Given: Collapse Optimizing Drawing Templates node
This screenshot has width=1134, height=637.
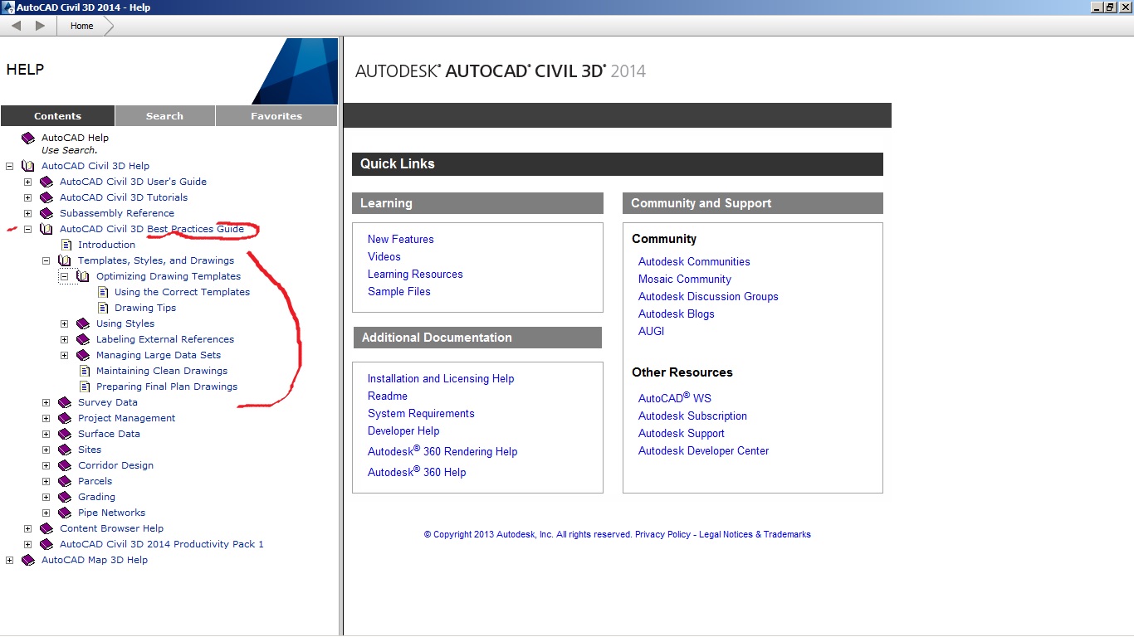Looking at the screenshot, I should [65, 276].
